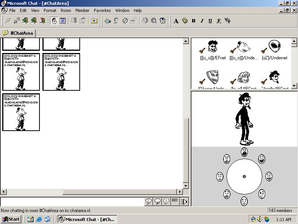
Task: Click the Connect toolbar icon
Action: [x=8, y=21]
